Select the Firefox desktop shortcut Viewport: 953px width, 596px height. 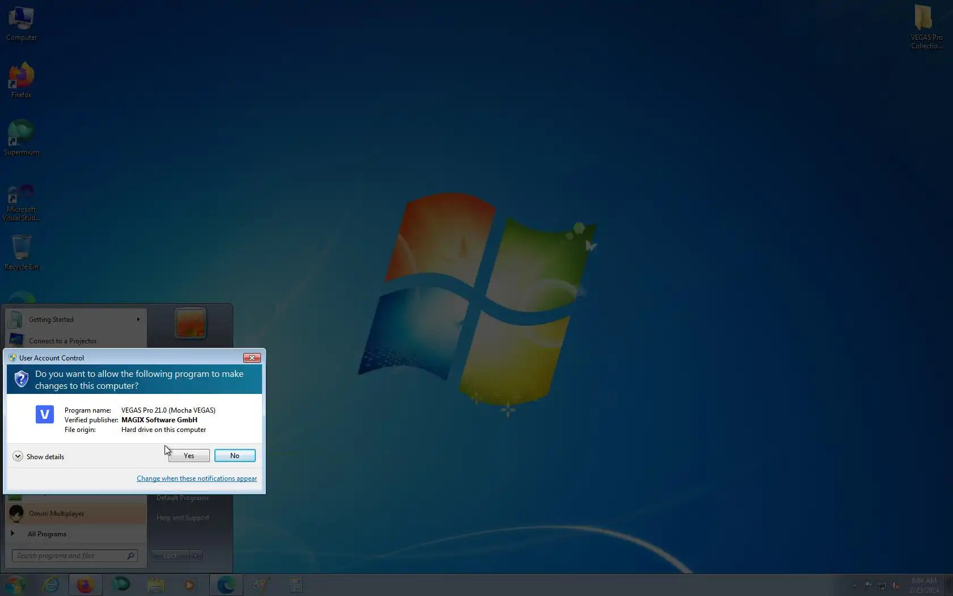click(22, 81)
